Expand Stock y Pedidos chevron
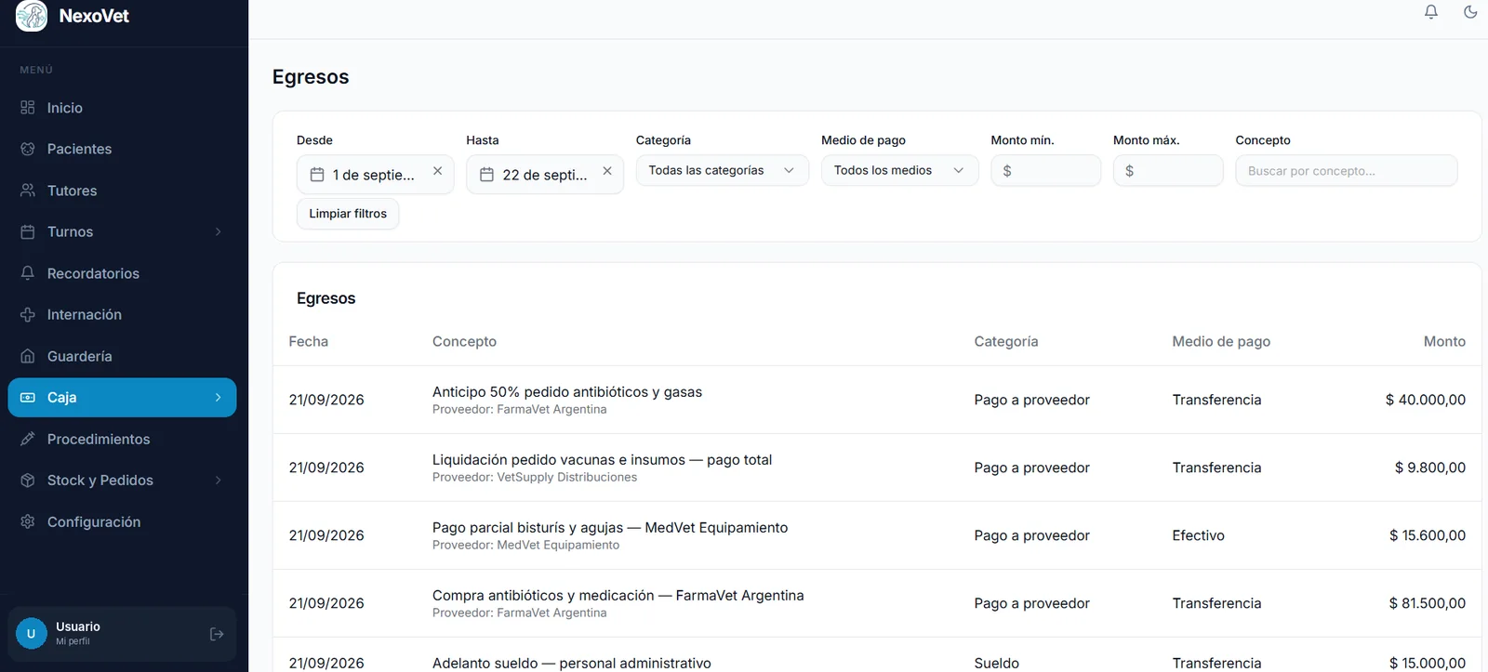 219,480
